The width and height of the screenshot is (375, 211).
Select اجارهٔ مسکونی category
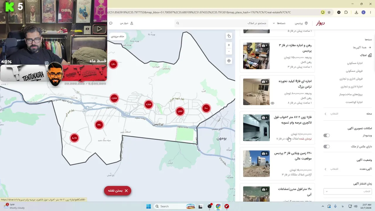355,63
